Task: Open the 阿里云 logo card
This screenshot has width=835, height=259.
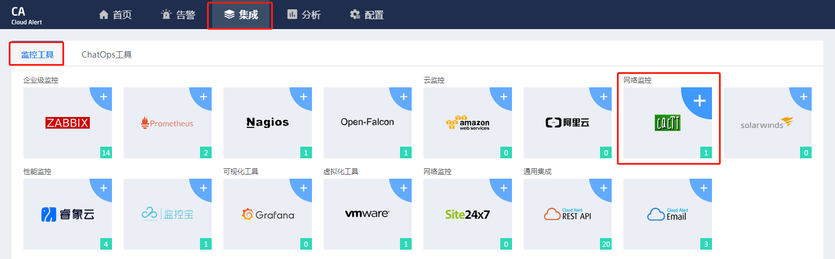Action: click(x=567, y=123)
